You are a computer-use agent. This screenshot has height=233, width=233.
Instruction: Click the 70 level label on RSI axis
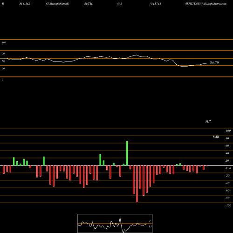[x=3, y=54]
